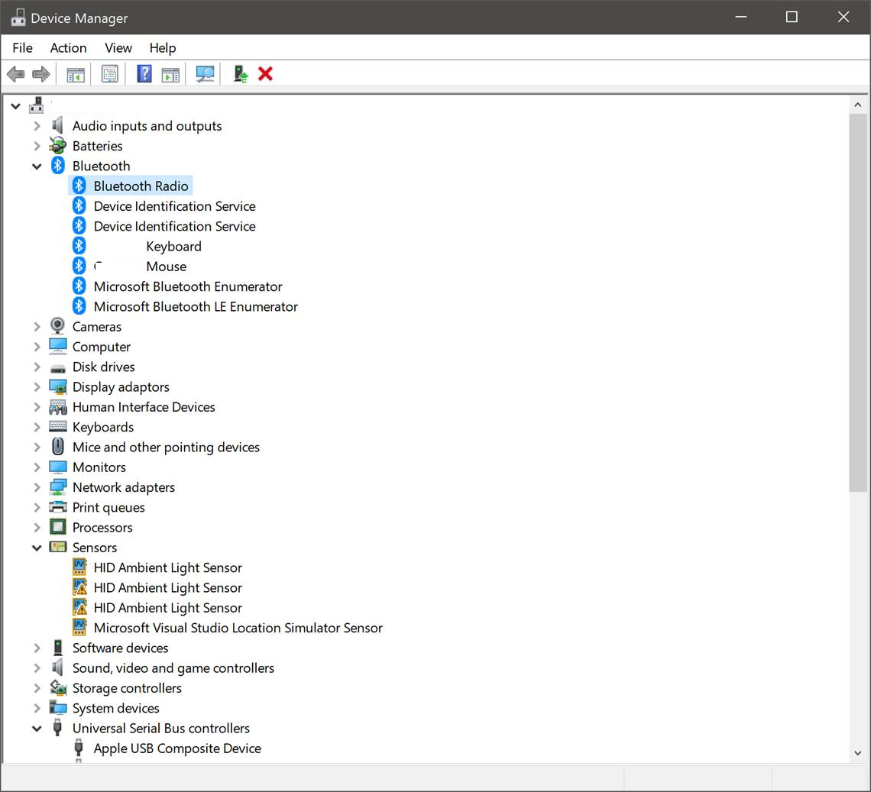Click the webcam icon beside Cameras
The image size is (871, 792).
(58, 326)
